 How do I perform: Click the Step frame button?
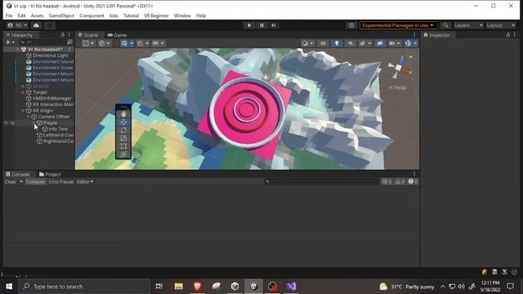click(274, 25)
